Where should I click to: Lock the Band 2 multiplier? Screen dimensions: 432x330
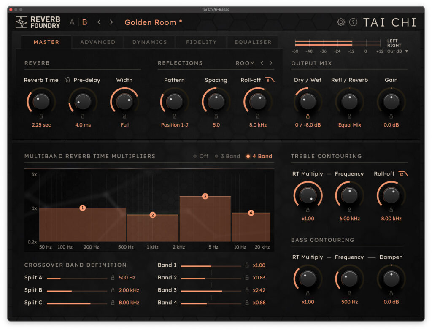coord(247,277)
